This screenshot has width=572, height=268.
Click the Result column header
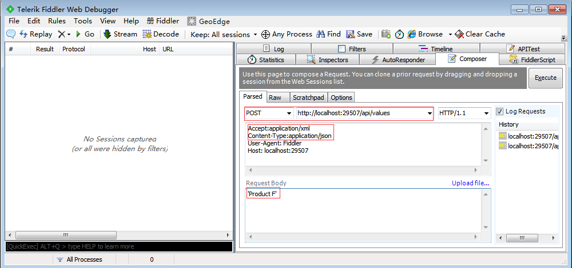tap(45, 49)
